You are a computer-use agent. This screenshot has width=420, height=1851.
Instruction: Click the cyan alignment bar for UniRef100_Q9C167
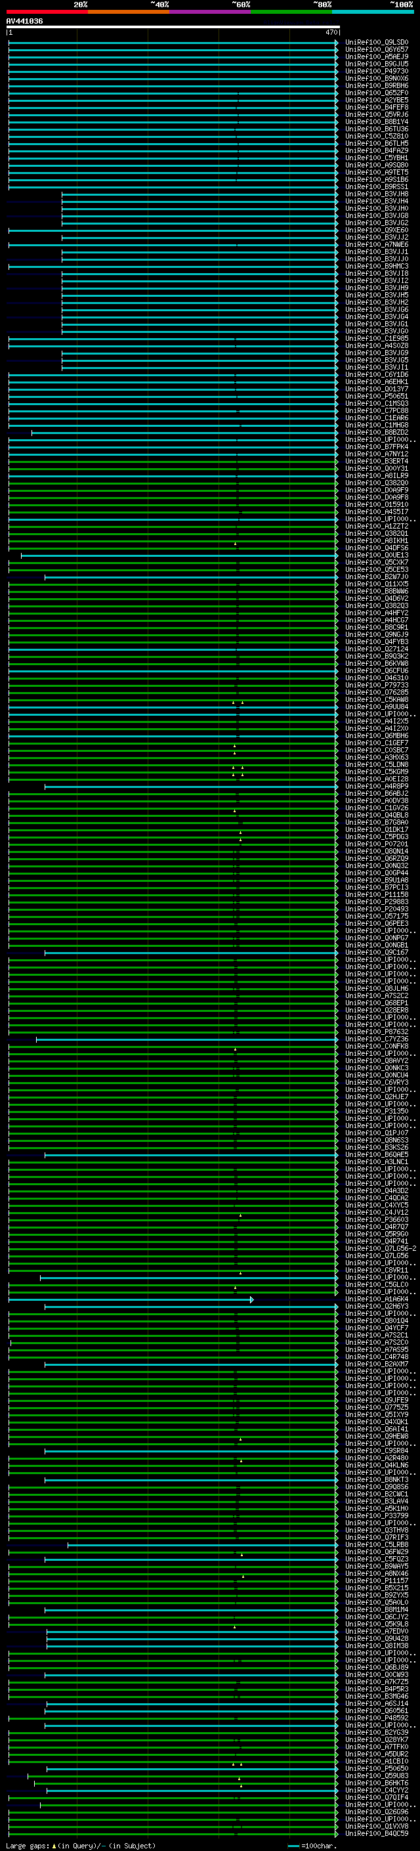191,953
